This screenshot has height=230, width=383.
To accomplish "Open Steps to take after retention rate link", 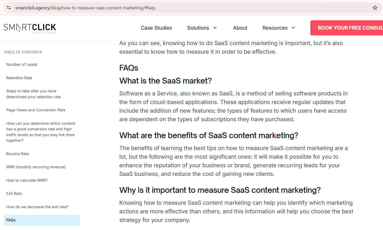I will click(x=33, y=94).
